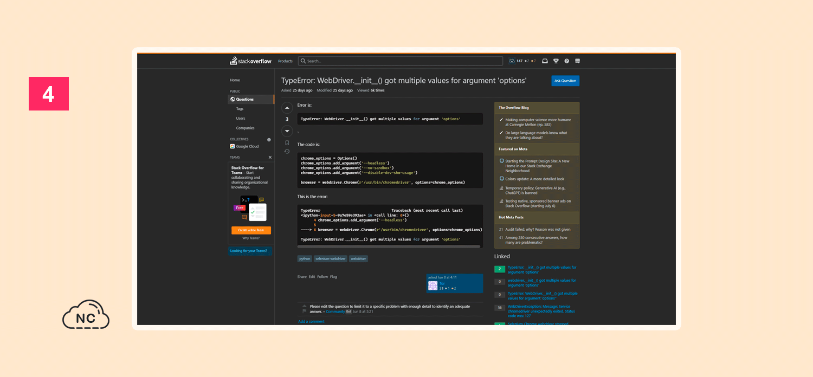This screenshot has width=813, height=377.
Task: Open the Stack Exchange sites switcher icon
Action: point(577,61)
